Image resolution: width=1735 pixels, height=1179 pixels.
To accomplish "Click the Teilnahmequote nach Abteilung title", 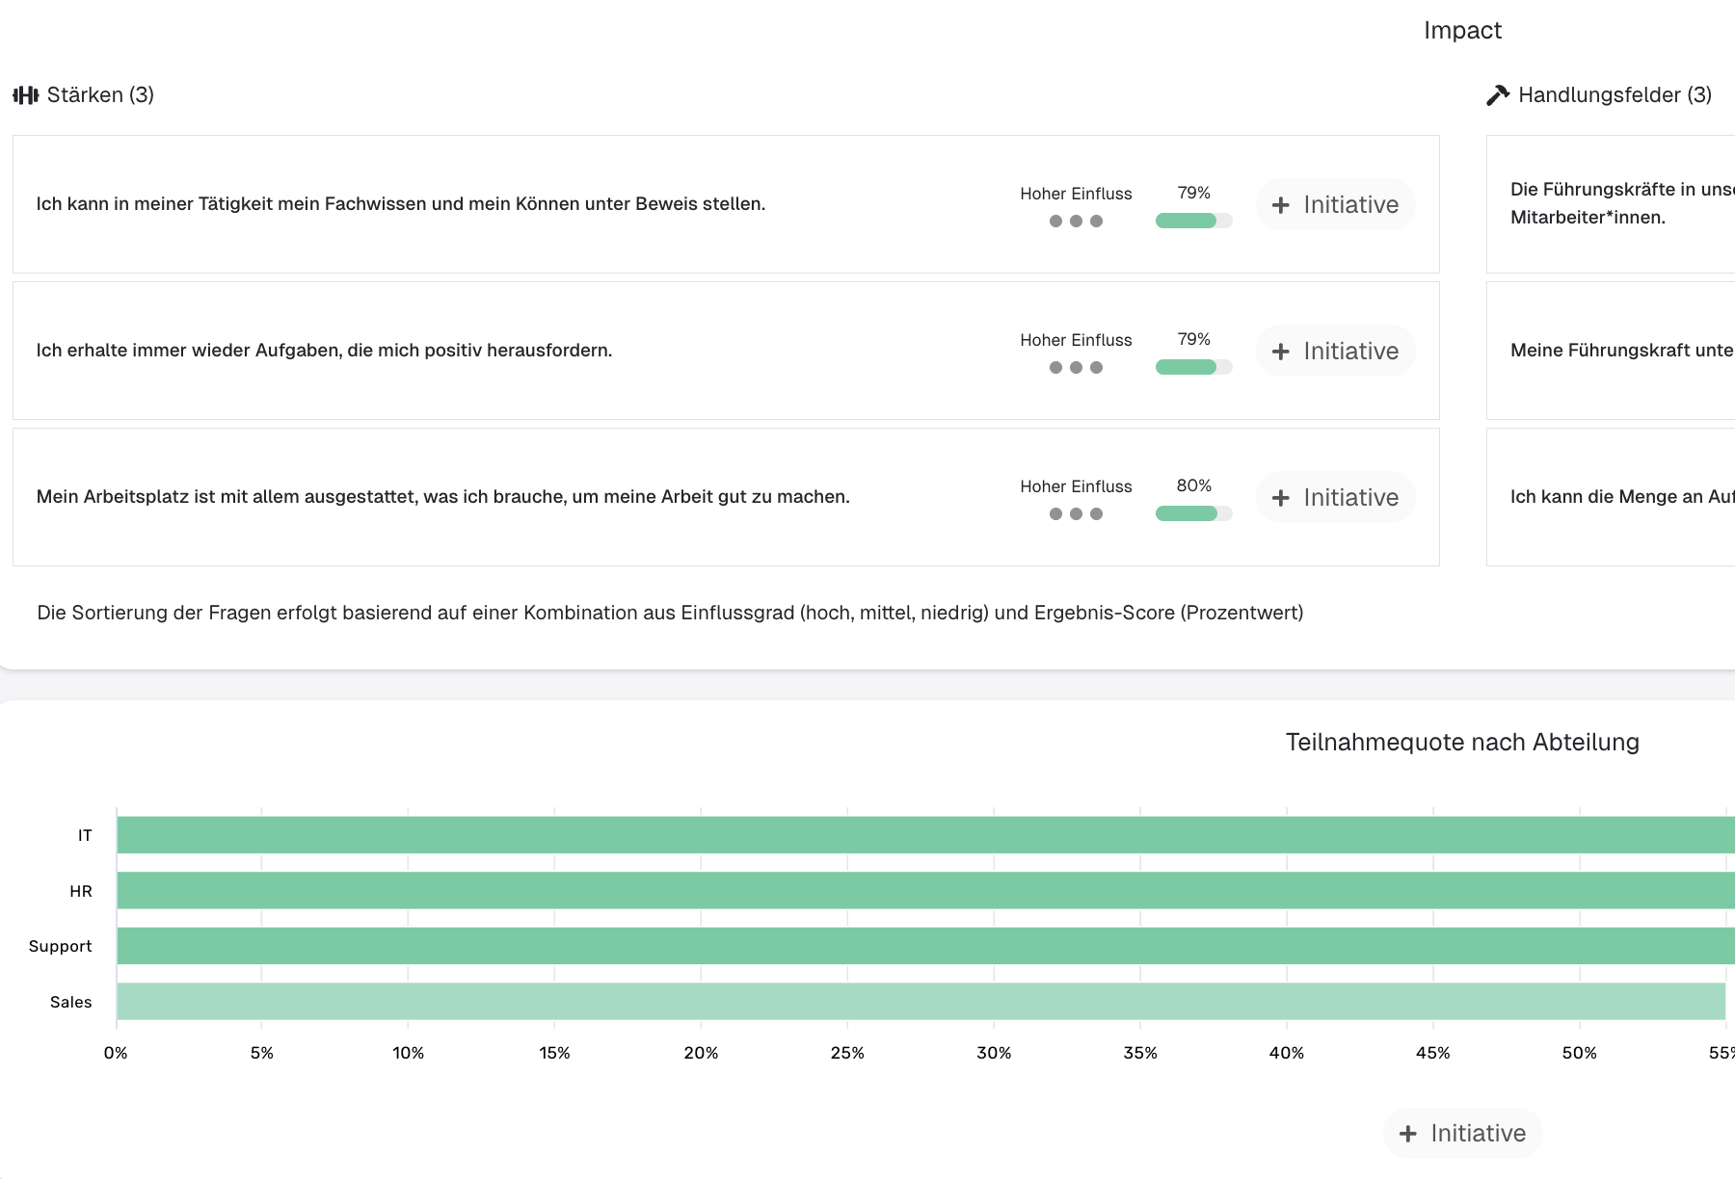I will coord(1462,742).
